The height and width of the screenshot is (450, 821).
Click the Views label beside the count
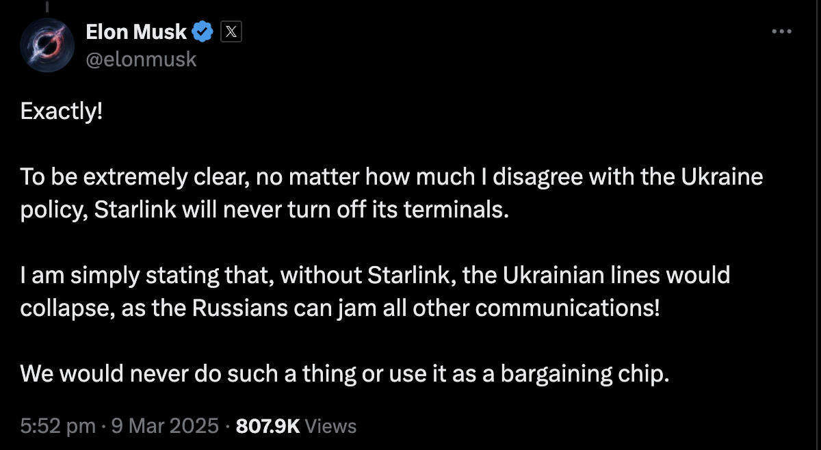point(330,426)
